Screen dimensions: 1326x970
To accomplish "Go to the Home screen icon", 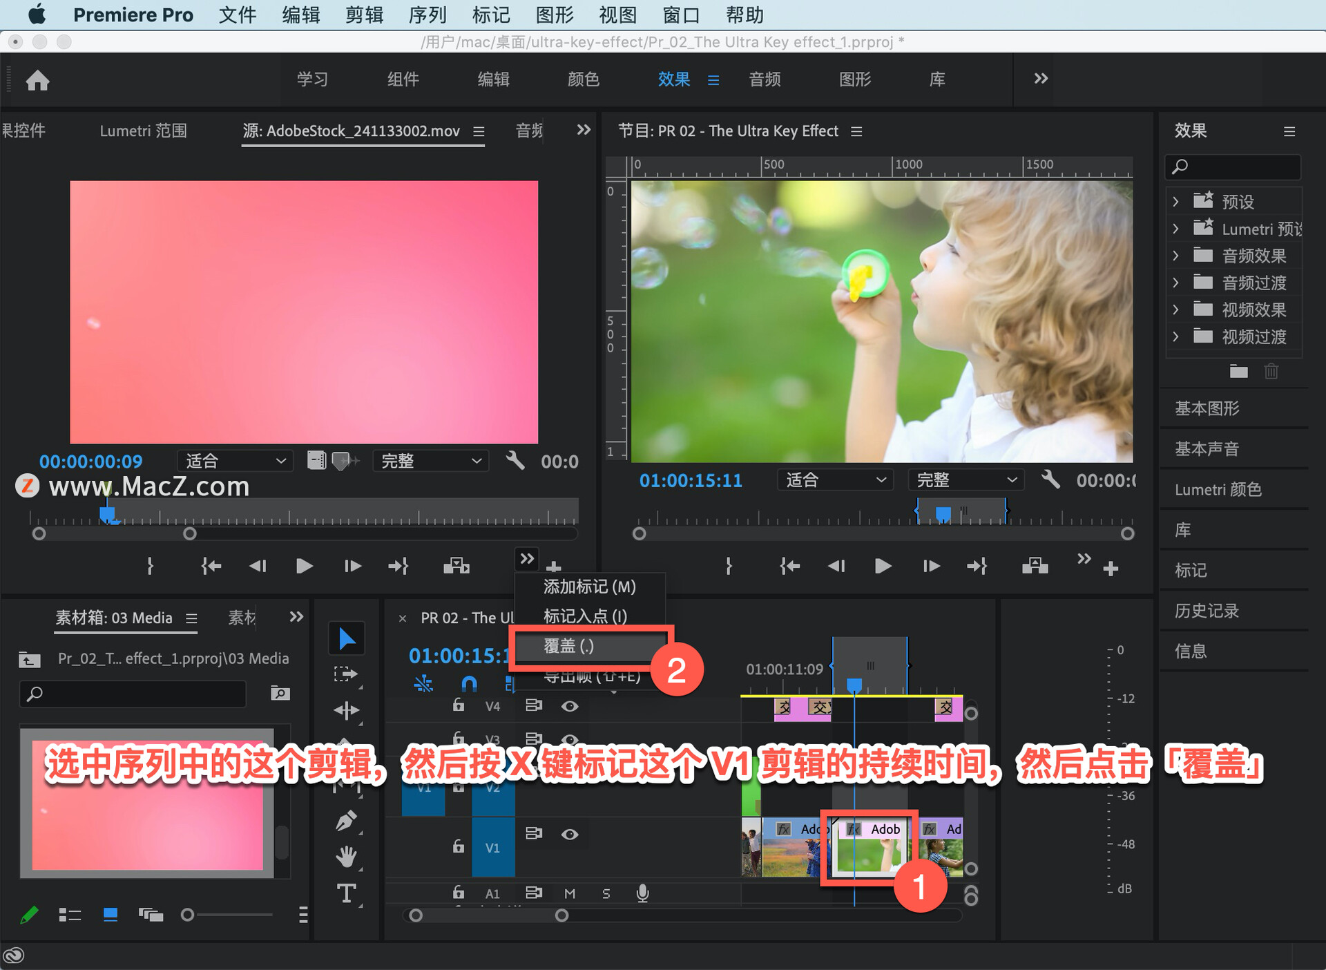I will [37, 80].
